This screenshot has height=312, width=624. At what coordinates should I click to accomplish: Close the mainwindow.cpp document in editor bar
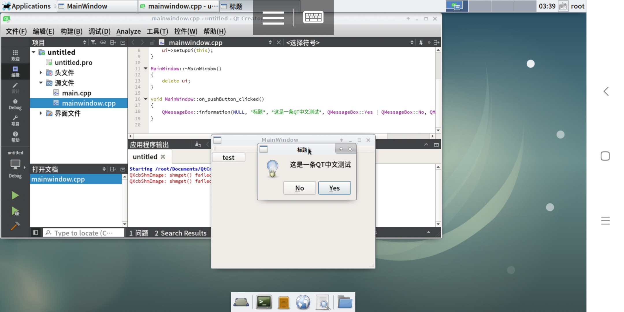click(278, 42)
